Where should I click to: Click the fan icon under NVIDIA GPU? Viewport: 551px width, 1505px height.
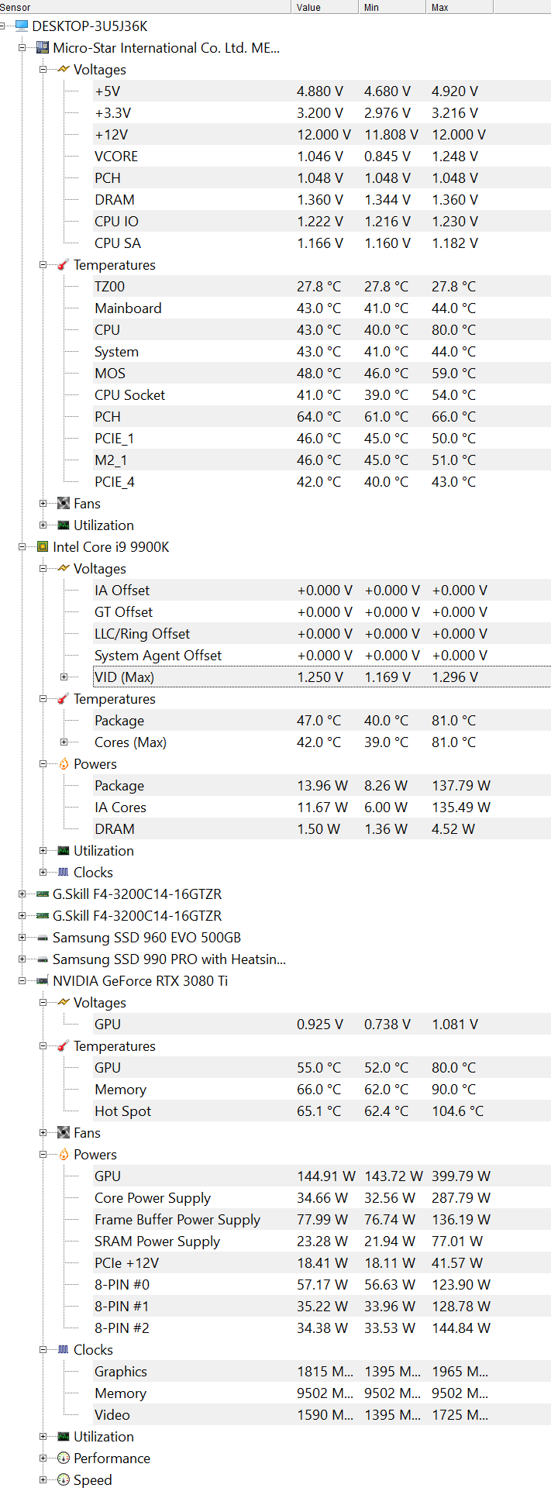pos(64,1132)
